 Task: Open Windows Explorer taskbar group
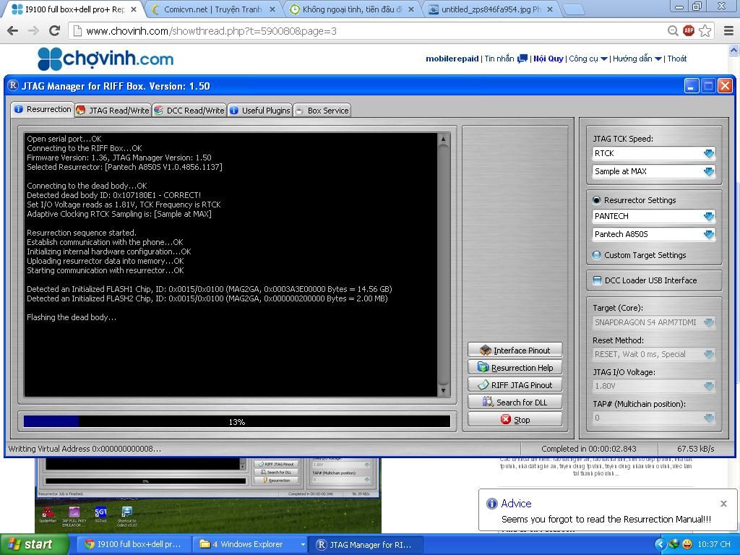click(251, 545)
